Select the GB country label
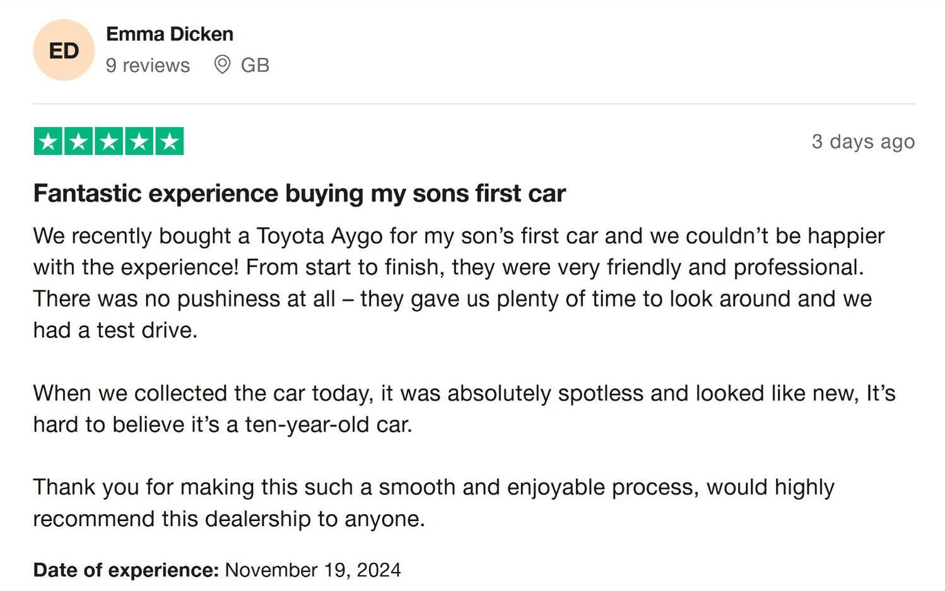 tap(255, 65)
